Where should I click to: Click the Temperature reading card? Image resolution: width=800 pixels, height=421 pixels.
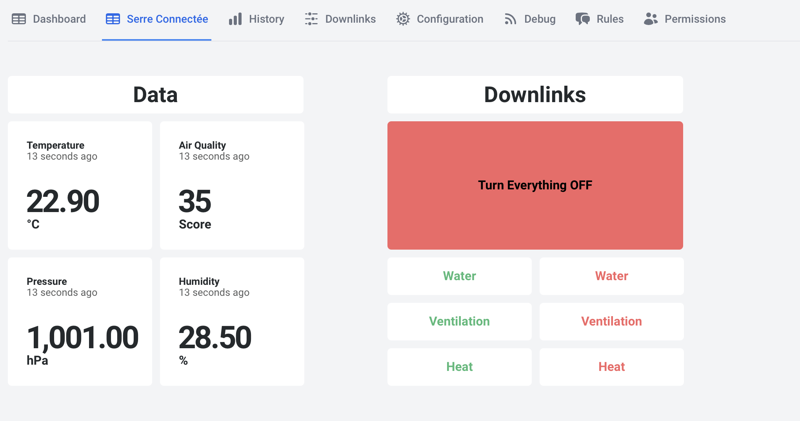pos(80,185)
